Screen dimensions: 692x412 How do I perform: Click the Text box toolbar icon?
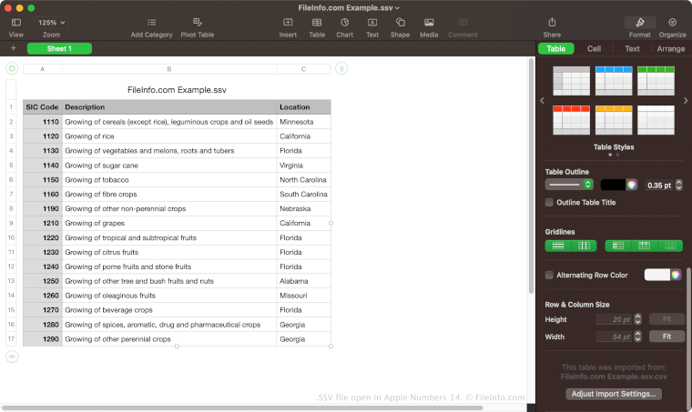(372, 22)
